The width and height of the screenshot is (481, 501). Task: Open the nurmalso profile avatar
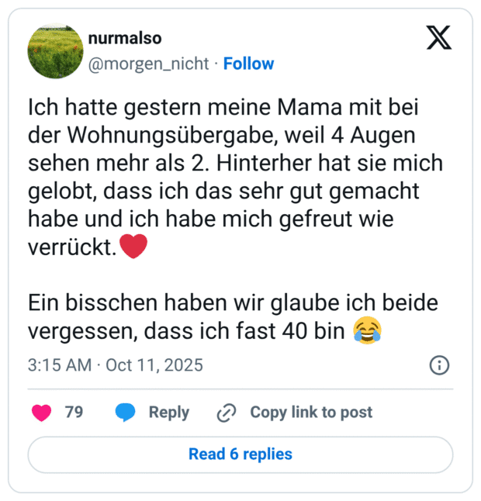(x=54, y=50)
